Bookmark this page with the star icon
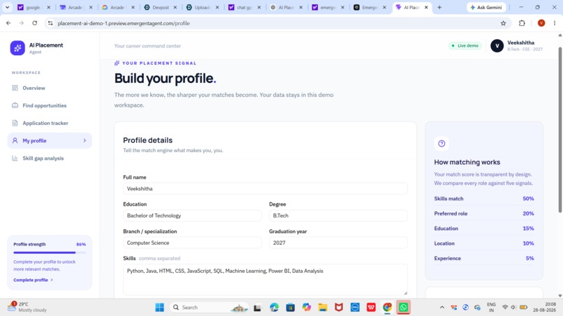 coord(503,23)
